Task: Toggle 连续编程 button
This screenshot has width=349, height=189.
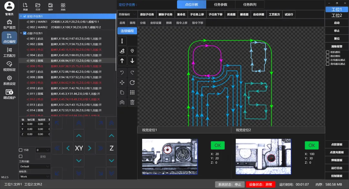Action: click(127, 31)
